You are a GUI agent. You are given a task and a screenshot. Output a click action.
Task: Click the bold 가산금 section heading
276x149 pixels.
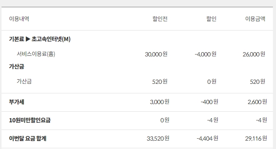[16, 66]
